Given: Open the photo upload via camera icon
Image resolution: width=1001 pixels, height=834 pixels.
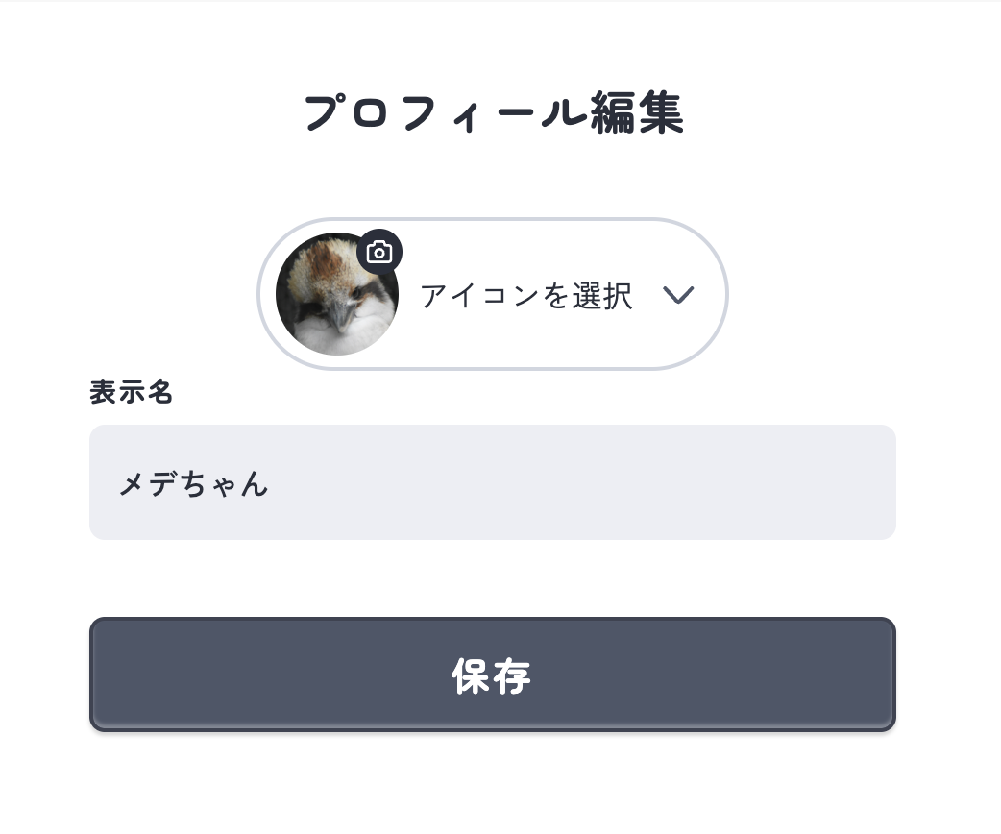Looking at the screenshot, I should click(x=379, y=253).
